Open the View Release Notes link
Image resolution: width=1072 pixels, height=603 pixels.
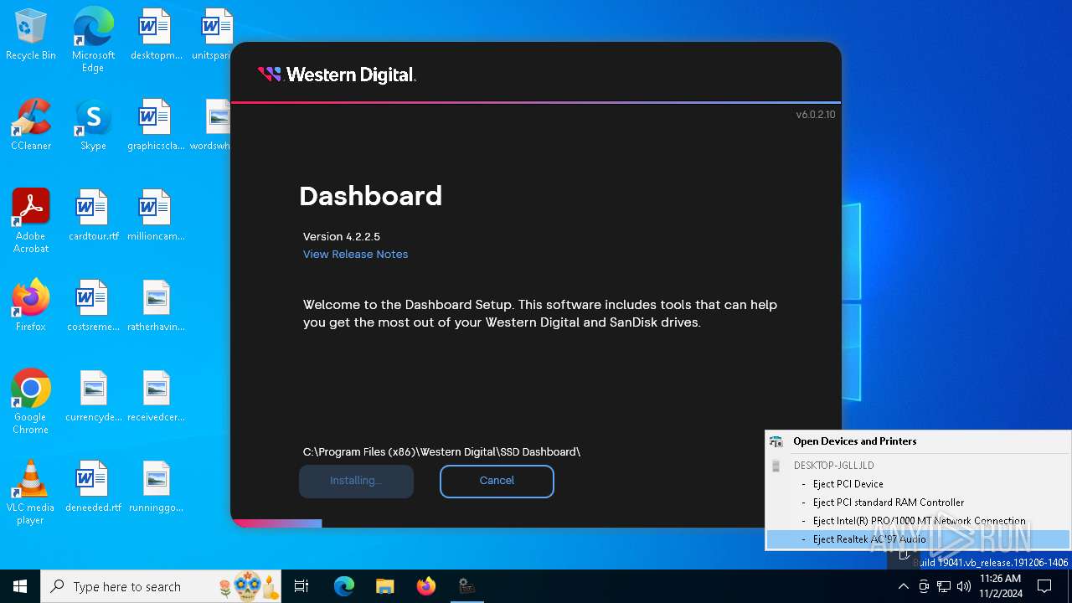[x=355, y=255]
